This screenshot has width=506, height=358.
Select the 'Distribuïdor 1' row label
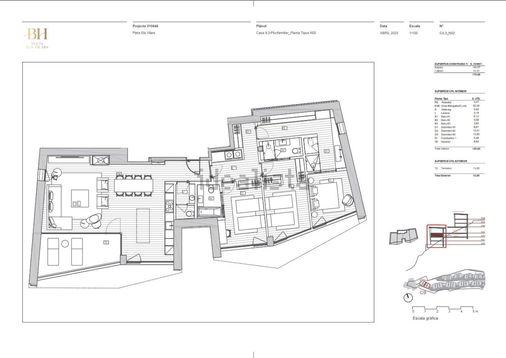[x=449, y=138]
